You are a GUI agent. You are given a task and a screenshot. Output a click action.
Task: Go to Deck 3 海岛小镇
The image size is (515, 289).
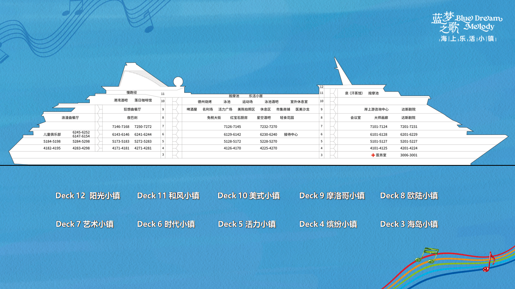409,224
